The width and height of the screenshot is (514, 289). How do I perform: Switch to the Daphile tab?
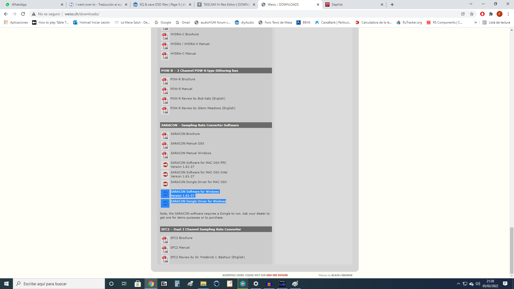point(354,5)
